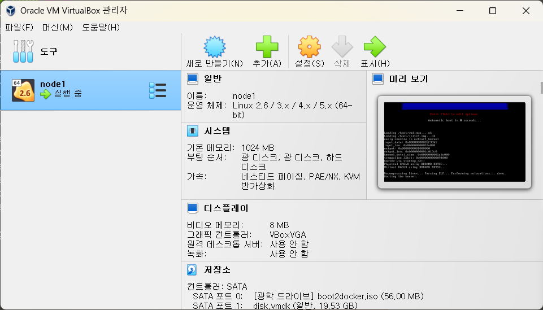Select the node1 virtual machine entry

point(90,91)
